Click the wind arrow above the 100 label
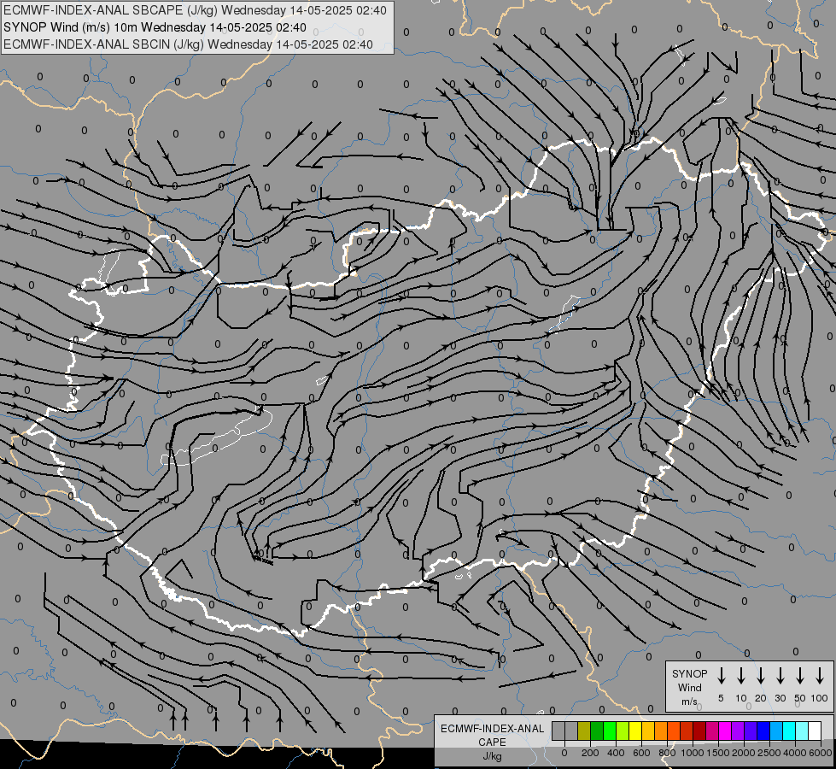This screenshot has height=769, width=836. coord(820,676)
